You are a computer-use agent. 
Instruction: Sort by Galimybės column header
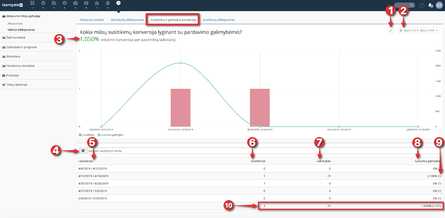click(324, 161)
